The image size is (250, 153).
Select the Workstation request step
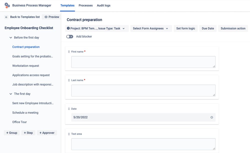(26, 66)
